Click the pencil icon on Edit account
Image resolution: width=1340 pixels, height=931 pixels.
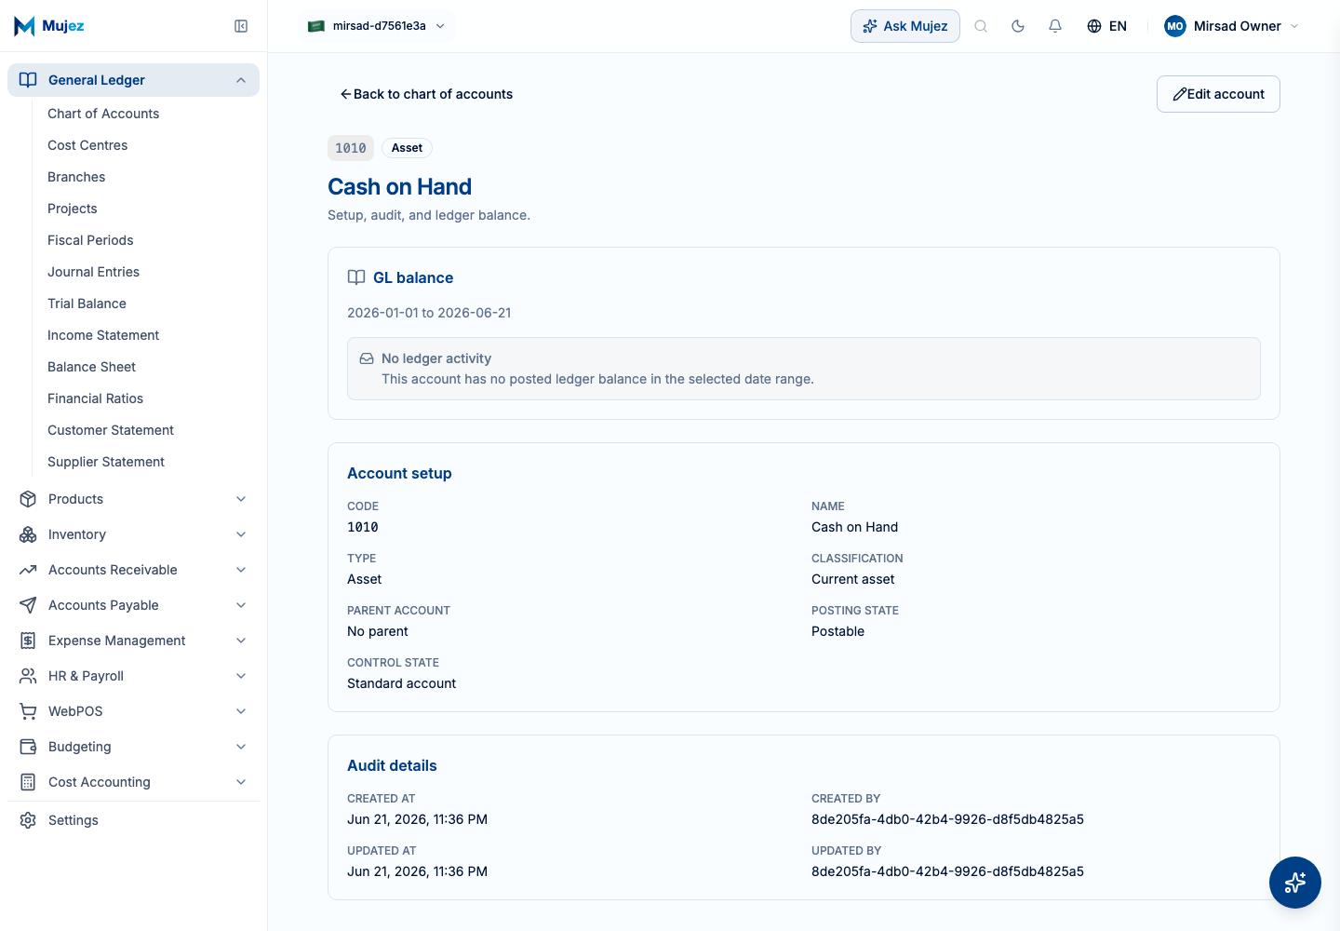pyautogui.click(x=1179, y=94)
